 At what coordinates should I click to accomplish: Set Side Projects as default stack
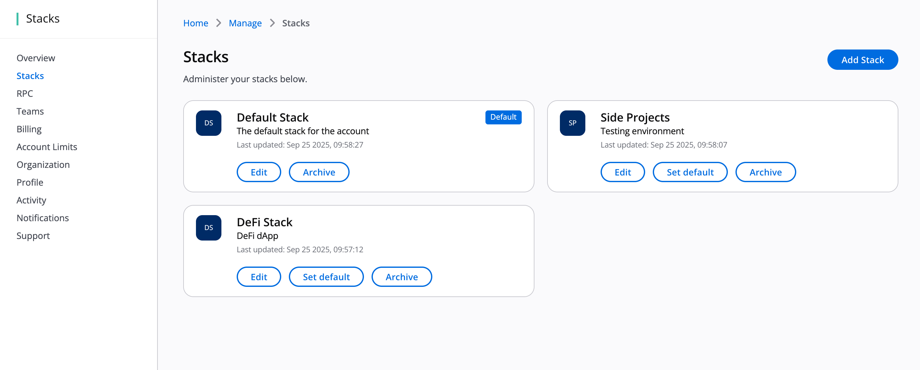[690, 172]
